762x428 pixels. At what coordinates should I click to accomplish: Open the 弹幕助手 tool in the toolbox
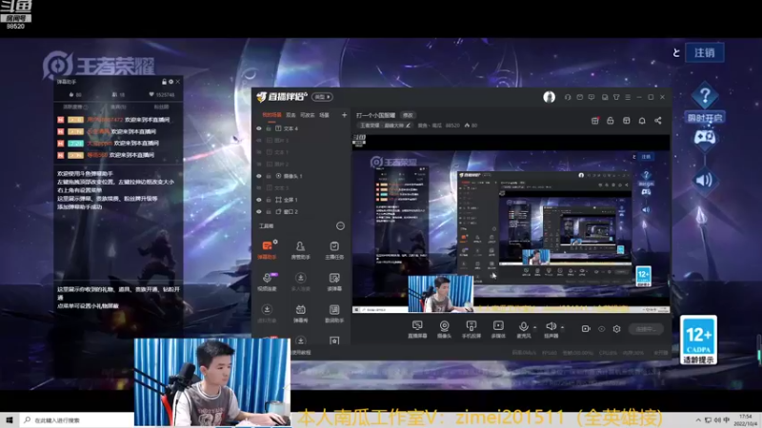pos(267,249)
